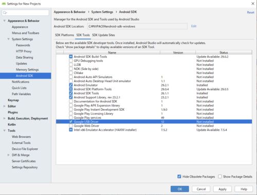Open Path Variables settings
The image size is (257, 195).
[22, 94]
